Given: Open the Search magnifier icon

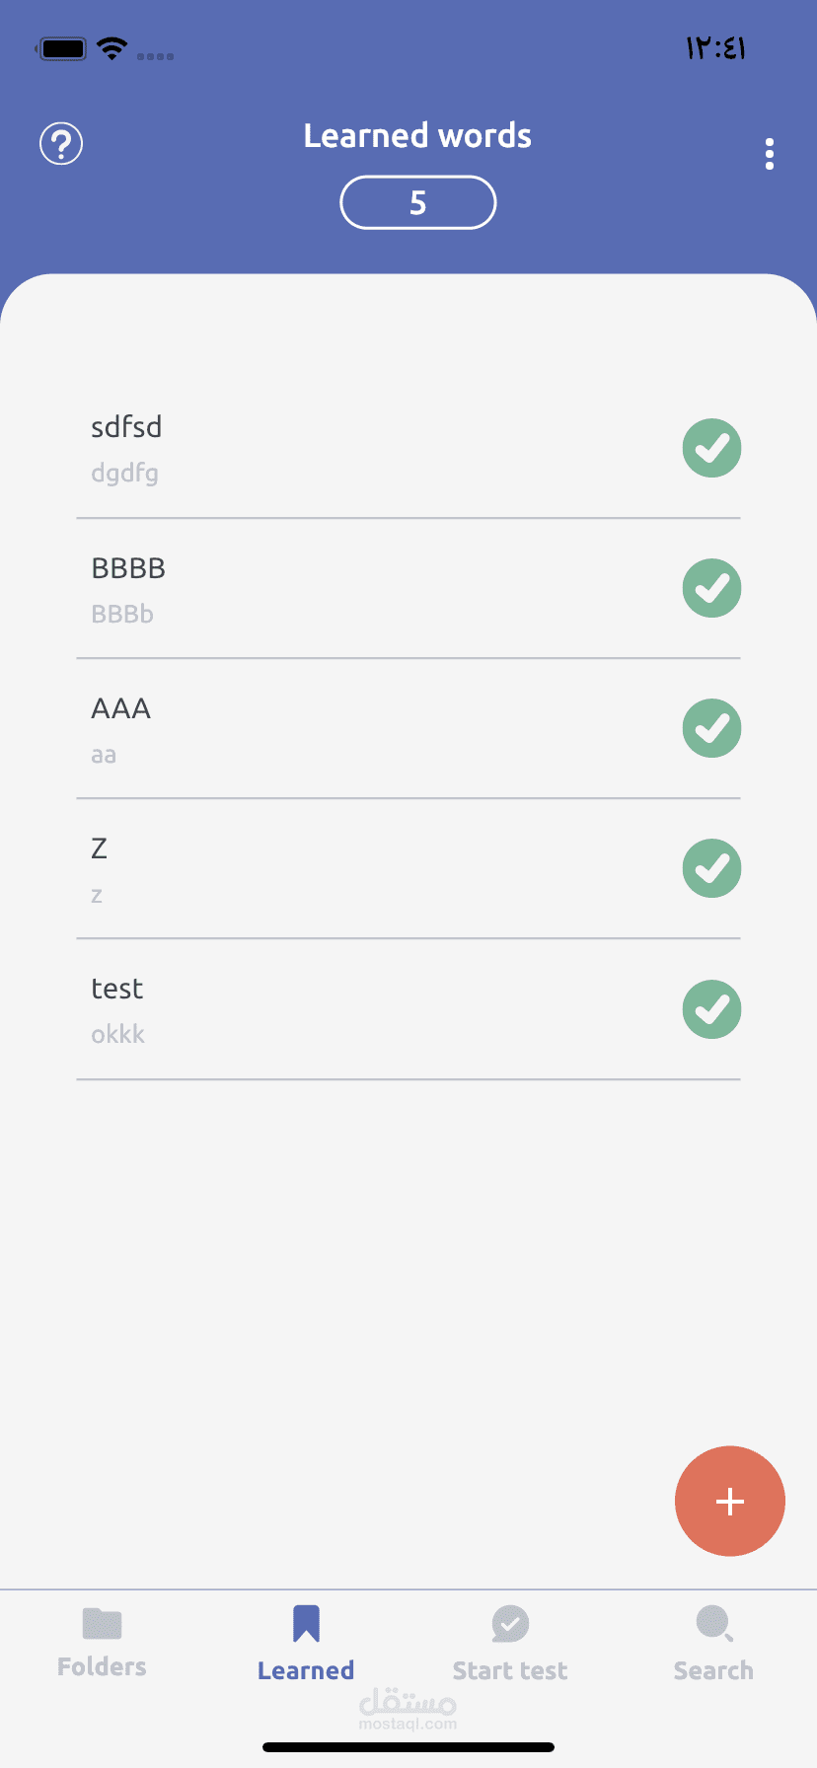Looking at the screenshot, I should [x=713, y=1623].
